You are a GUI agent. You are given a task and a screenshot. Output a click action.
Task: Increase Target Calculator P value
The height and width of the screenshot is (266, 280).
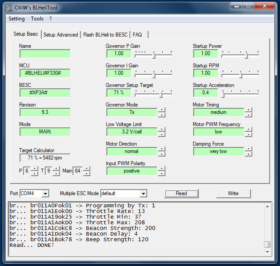35,169
